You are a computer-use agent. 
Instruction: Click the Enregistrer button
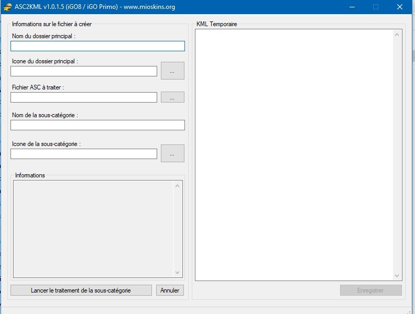[370, 290]
